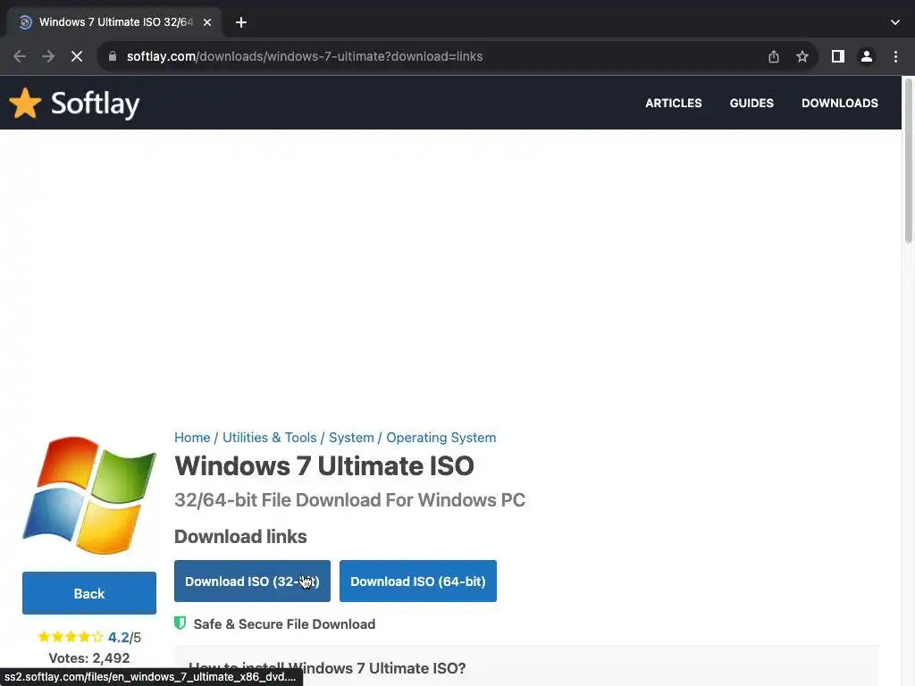This screenshot has width=915, height=686.
Task: Click the Utilities & Tools breadcrumb link
Action: pos(270,438)
